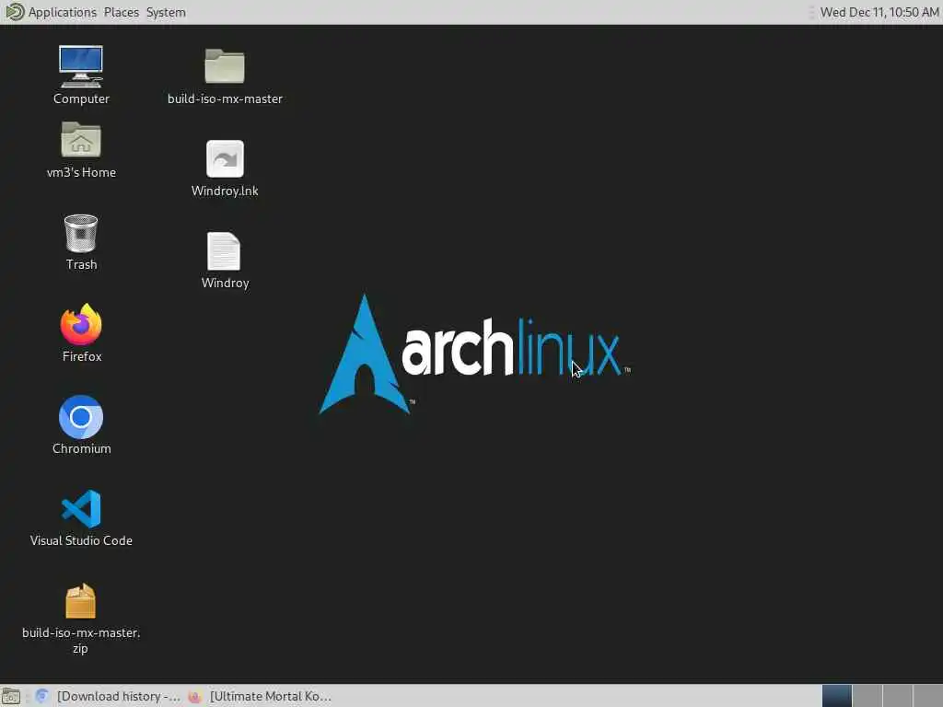The width and height of the screenshot is (943, 707).
Task: Launch Chromium from the desktop icon
Action: 81,417
